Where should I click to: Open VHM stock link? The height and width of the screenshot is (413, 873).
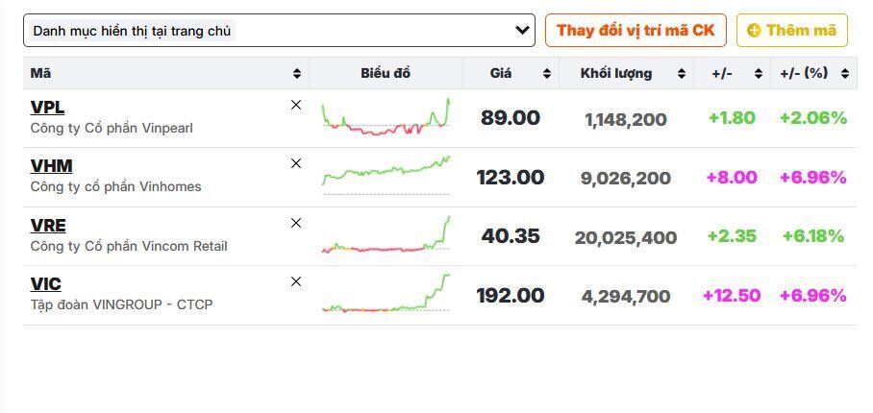51,165
